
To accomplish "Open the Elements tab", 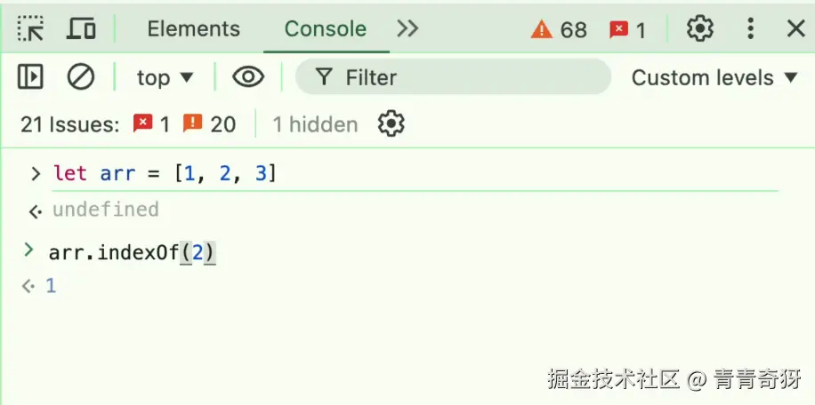I will 193,29.
